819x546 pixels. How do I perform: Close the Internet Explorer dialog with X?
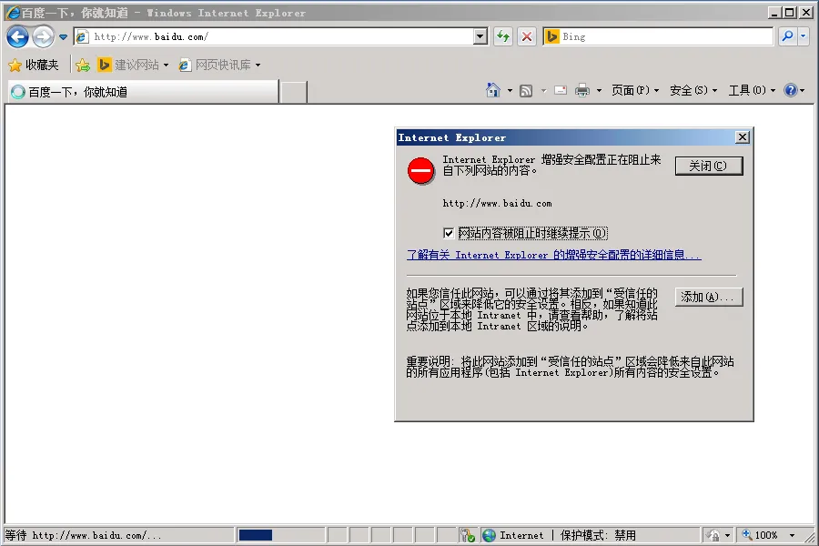coord(743,137)
